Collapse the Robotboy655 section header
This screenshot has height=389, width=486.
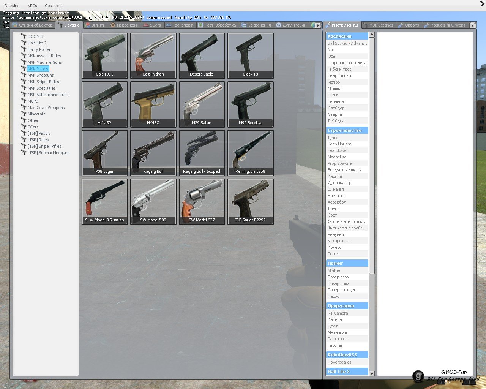tap(347, 355)
